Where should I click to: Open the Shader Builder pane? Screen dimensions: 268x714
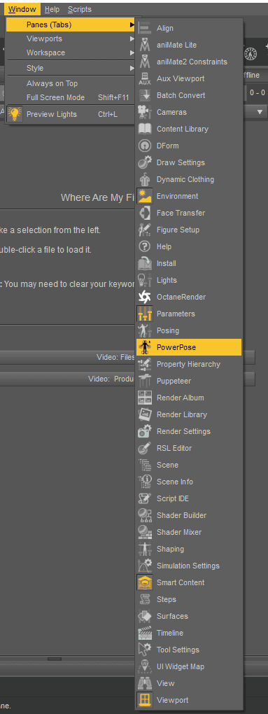click(189, 515)
